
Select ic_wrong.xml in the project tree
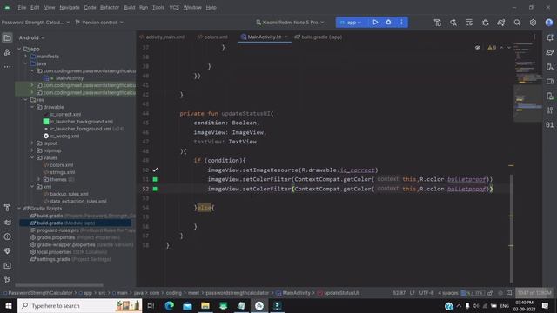(64, 136)
